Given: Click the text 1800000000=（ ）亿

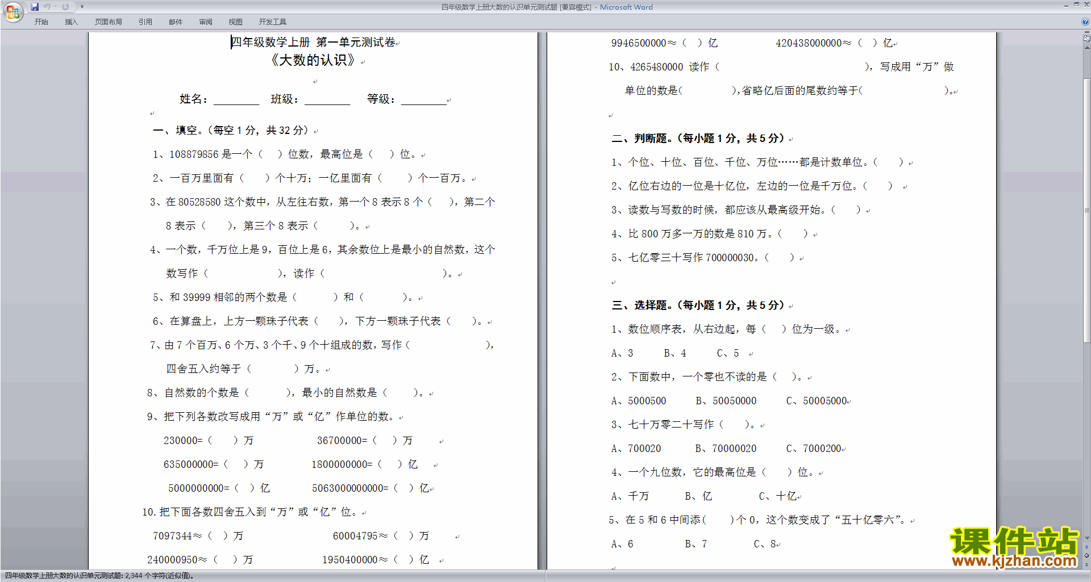Looking at the screenshot, I should click(x=365, y=464).
